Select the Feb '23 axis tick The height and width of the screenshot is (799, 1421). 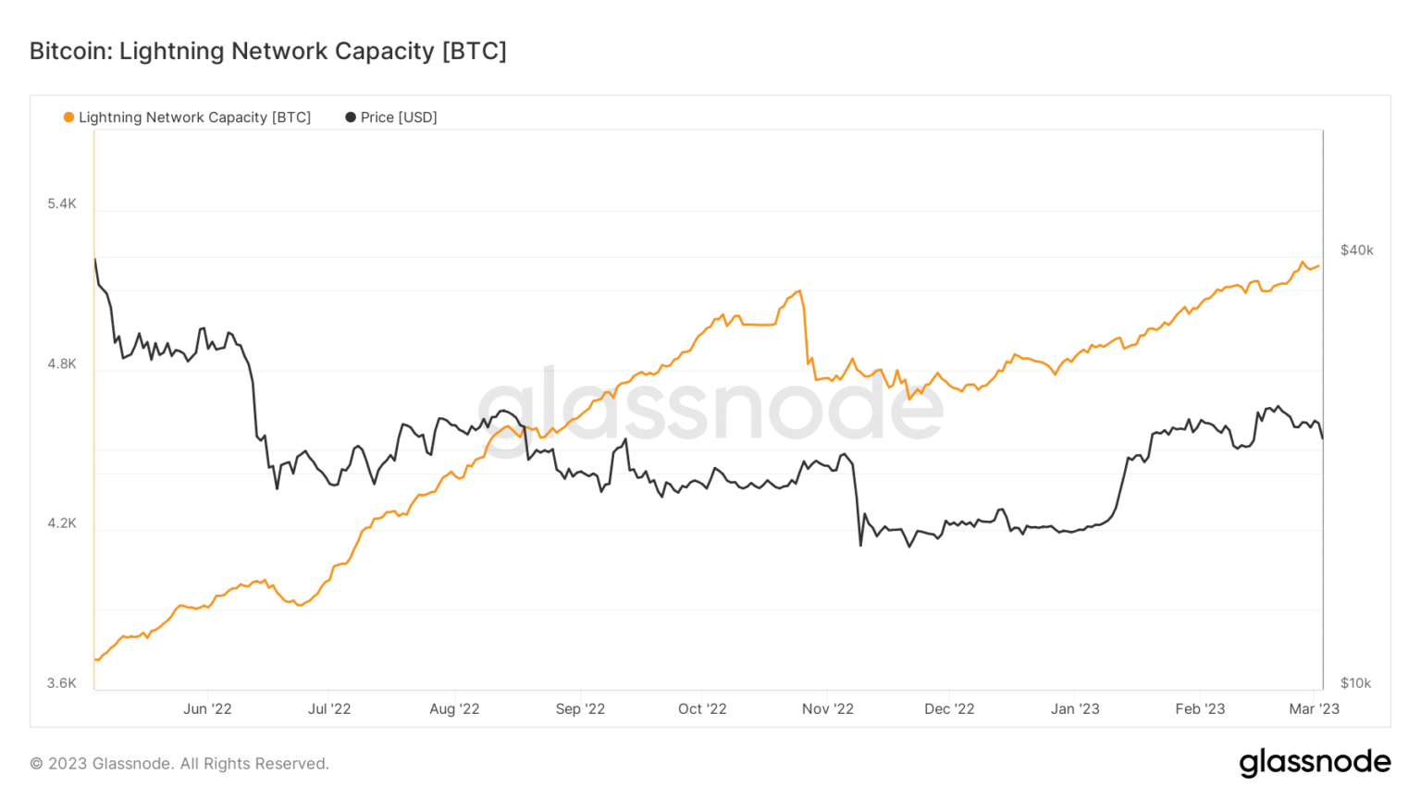pos(1200,709)
